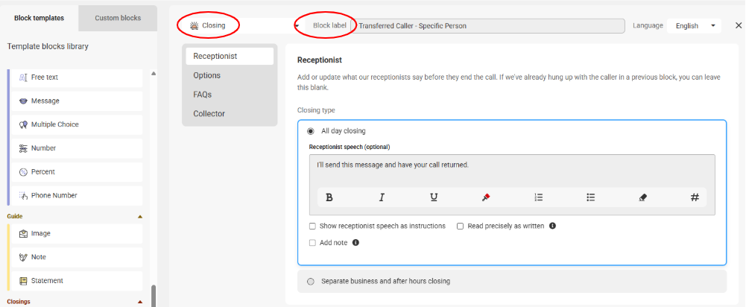Insert a numbered list in speech

point(539,197)
